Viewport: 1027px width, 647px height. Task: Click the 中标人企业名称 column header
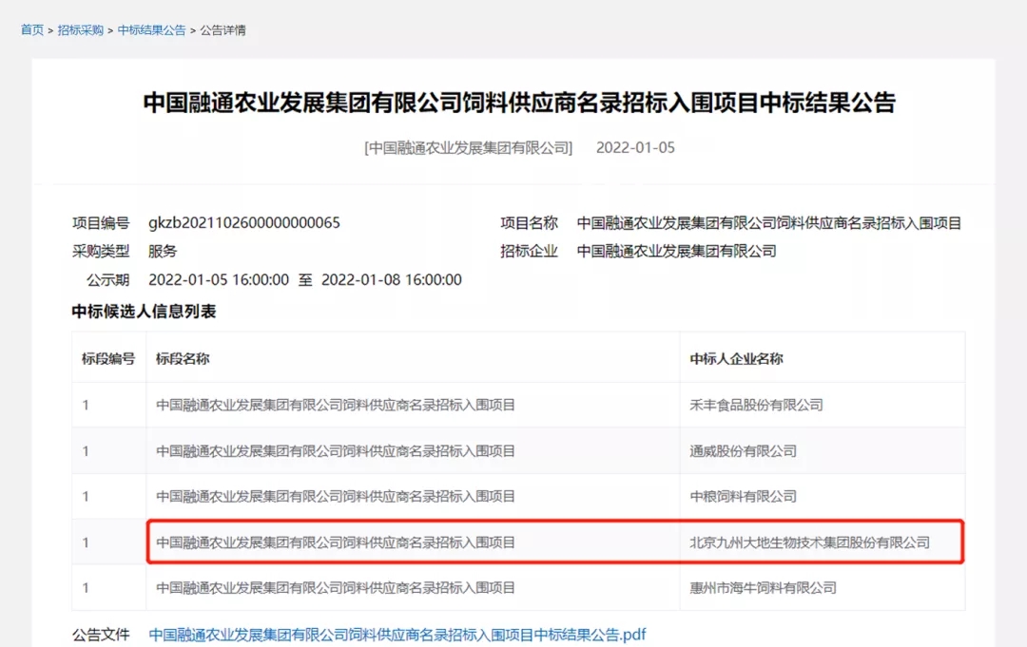coord(736,358)
